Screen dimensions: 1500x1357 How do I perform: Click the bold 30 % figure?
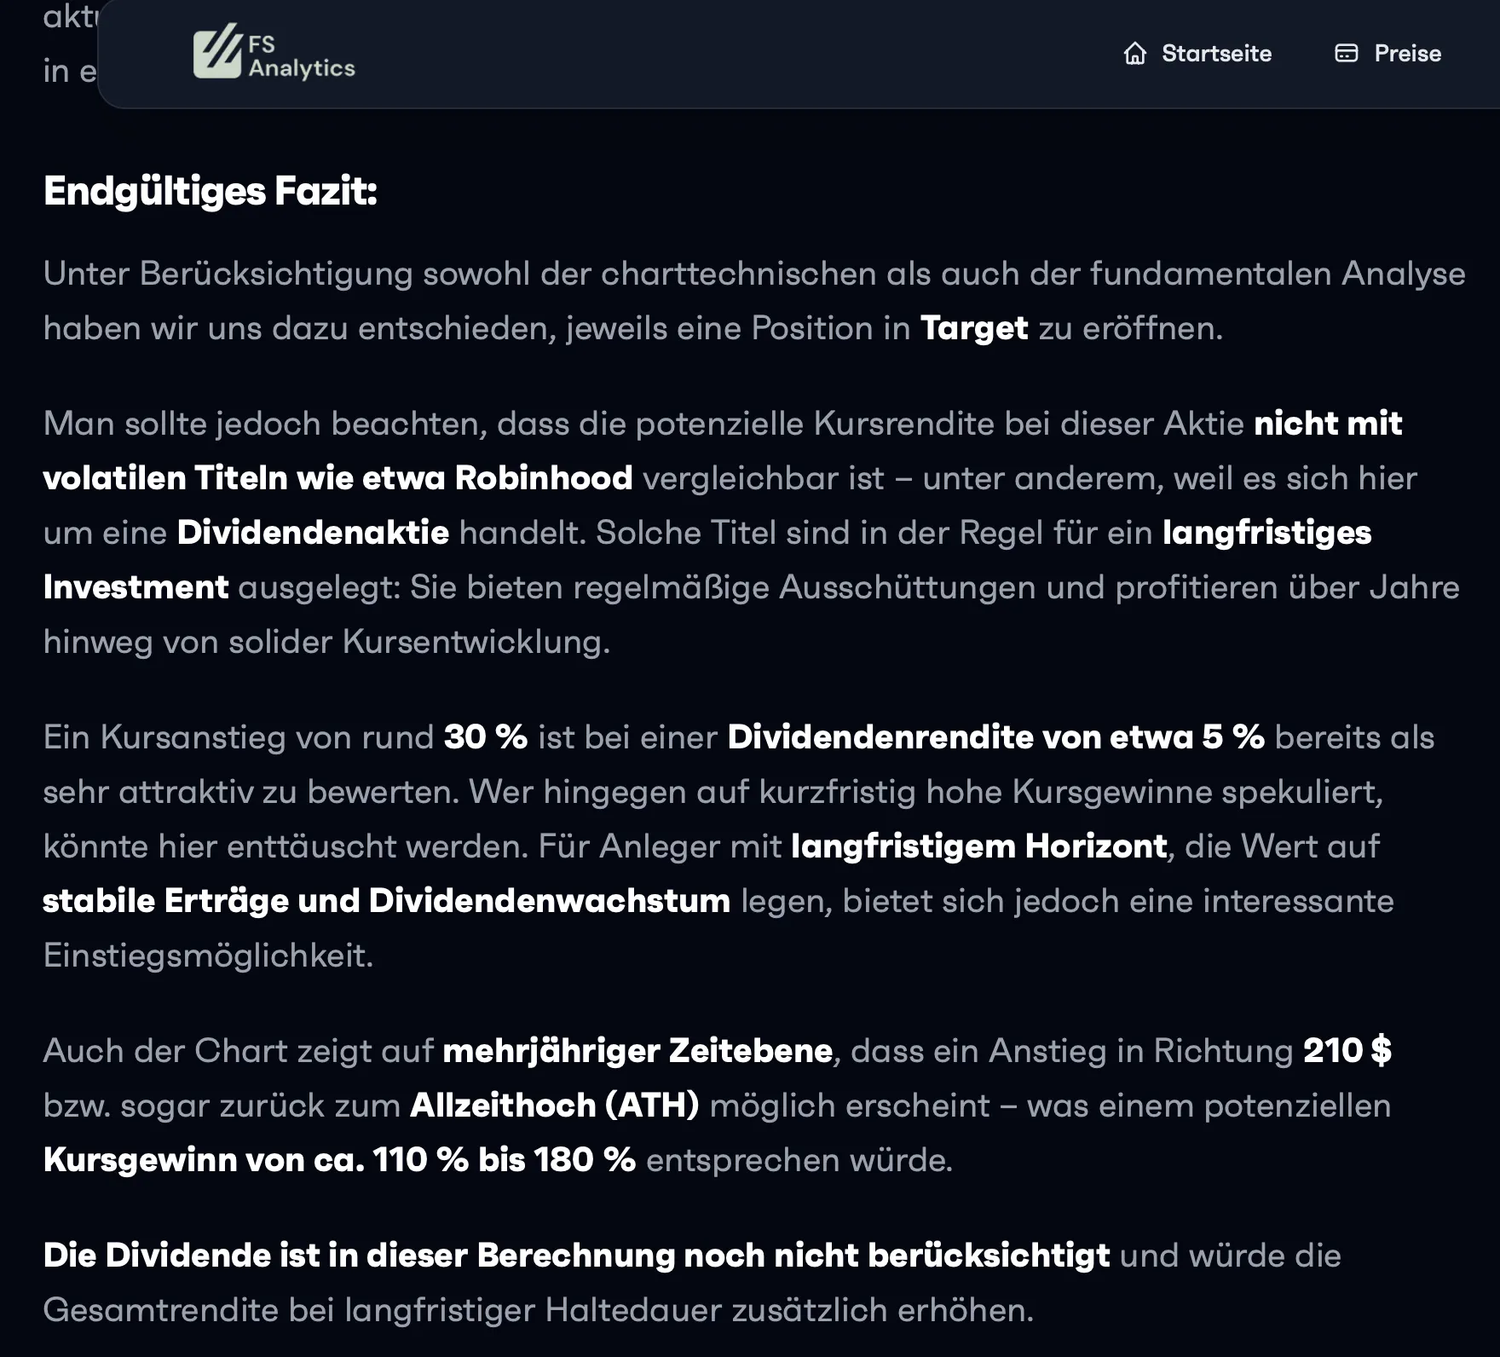click(486, 737)
